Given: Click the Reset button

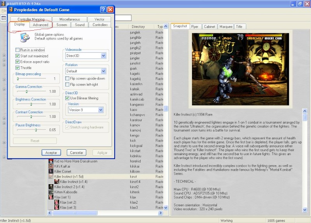Looking at the screenshot, I should coord(35,141).
